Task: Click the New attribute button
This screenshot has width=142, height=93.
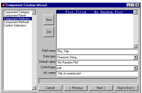Action: click(49, 20)
